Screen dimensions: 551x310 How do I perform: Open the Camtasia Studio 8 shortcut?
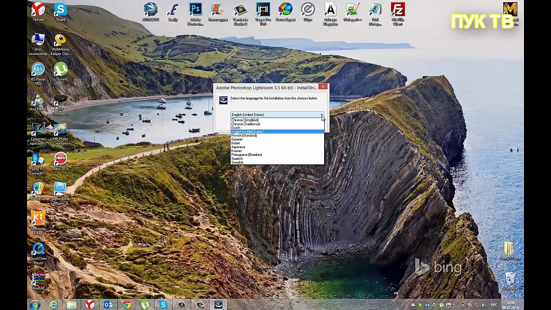[x=240, y=14]
